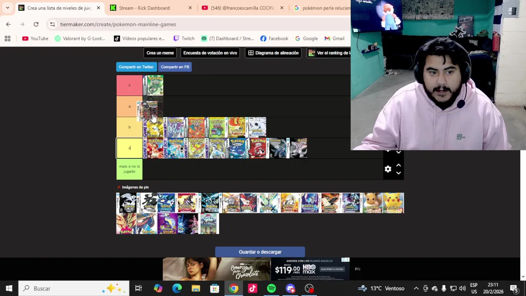
Task: View site information icon in address bar
Action: pyautogui.click(x=52, y=24)
